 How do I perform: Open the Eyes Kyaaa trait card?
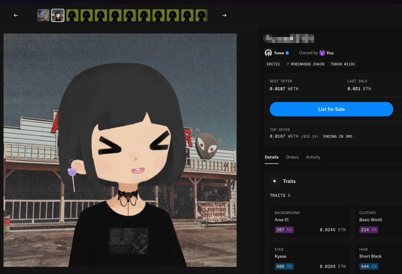point(310,258)
